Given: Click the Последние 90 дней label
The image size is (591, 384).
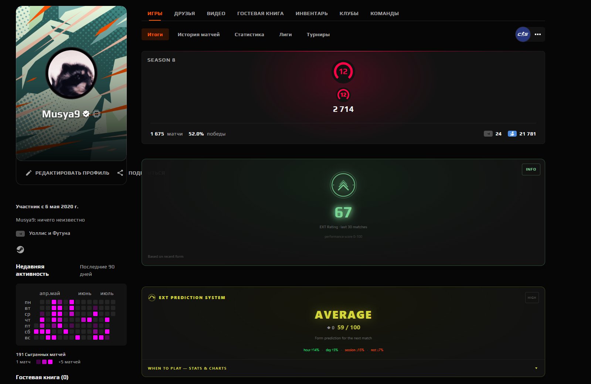Looking at the screenshot, I should point(97,270).
